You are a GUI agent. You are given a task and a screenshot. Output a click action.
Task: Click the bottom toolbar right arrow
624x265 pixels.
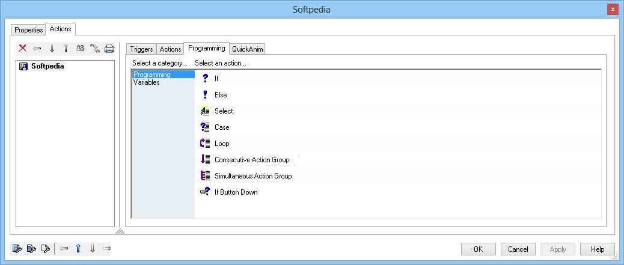click(106, 249)
